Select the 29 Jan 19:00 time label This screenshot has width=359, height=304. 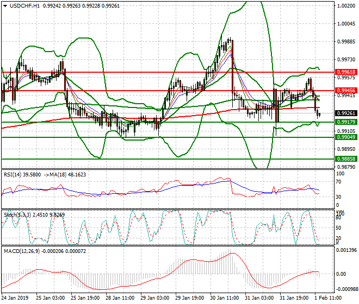189,298
